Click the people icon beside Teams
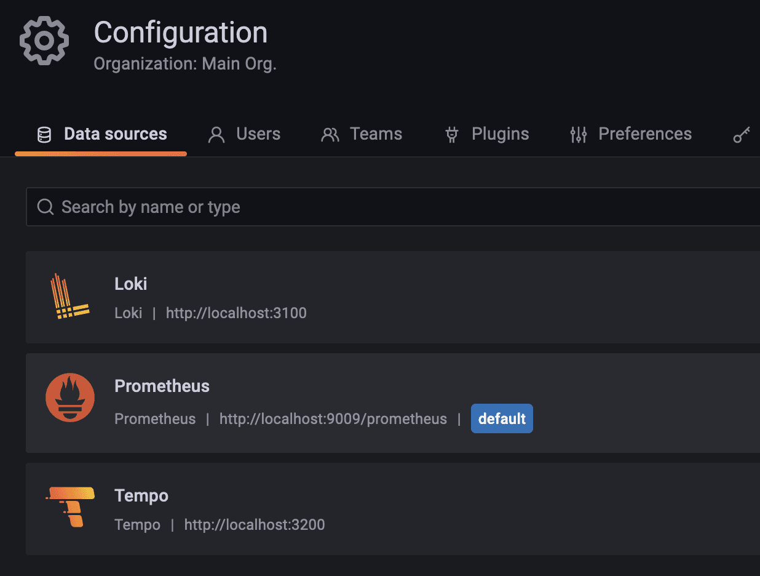Viewport: 760px width, 576px height. [330, 135]
